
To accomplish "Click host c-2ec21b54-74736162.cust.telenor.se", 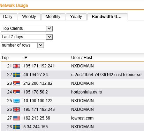I will (106, 75).
